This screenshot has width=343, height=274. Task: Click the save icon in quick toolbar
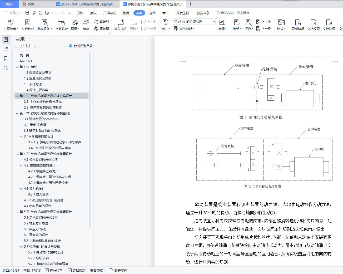(27, 13)
